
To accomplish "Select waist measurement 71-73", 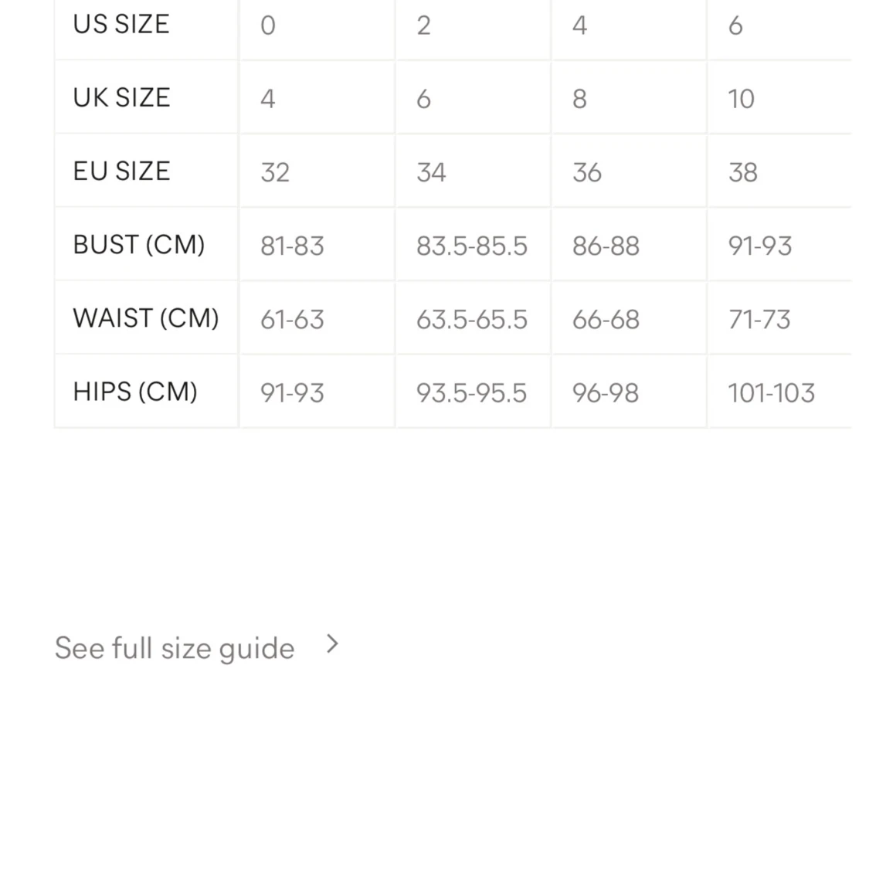I will point(759,319).
